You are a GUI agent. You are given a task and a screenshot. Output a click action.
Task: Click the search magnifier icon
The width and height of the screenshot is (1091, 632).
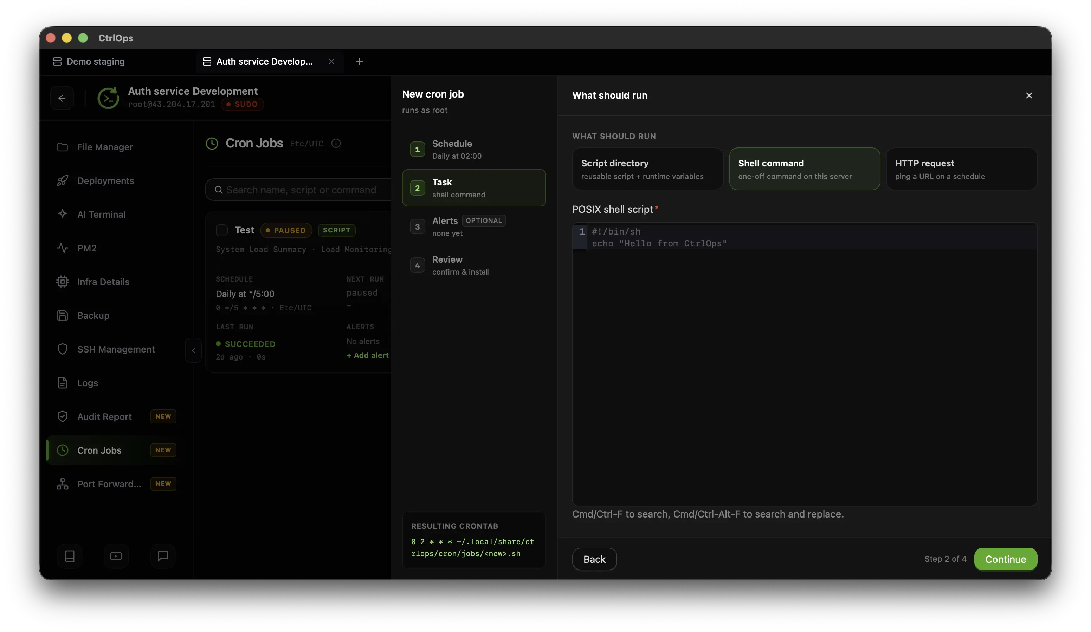click(x=219, y=190)
